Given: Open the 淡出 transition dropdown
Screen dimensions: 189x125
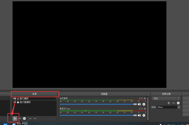Looking at the screenshot, I should pyautogui.click(x=166, y=98).
